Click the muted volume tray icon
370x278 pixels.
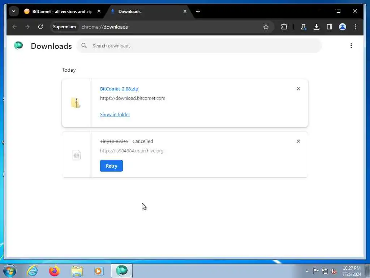[334, 271]
